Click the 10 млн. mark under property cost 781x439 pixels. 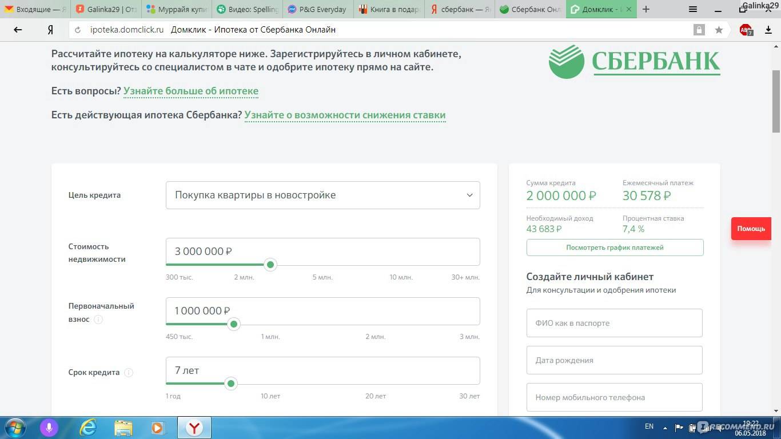[401, 277]
